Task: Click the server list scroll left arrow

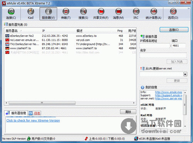Action: (7, 103)
